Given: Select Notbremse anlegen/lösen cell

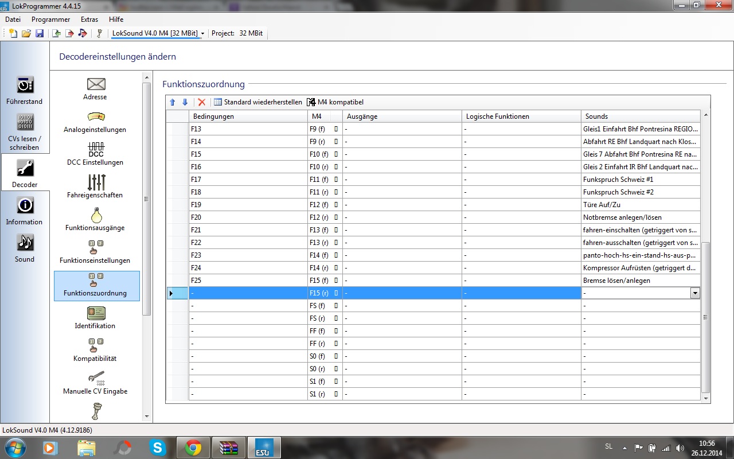Looking at the screenshot, I should point(641,217).
